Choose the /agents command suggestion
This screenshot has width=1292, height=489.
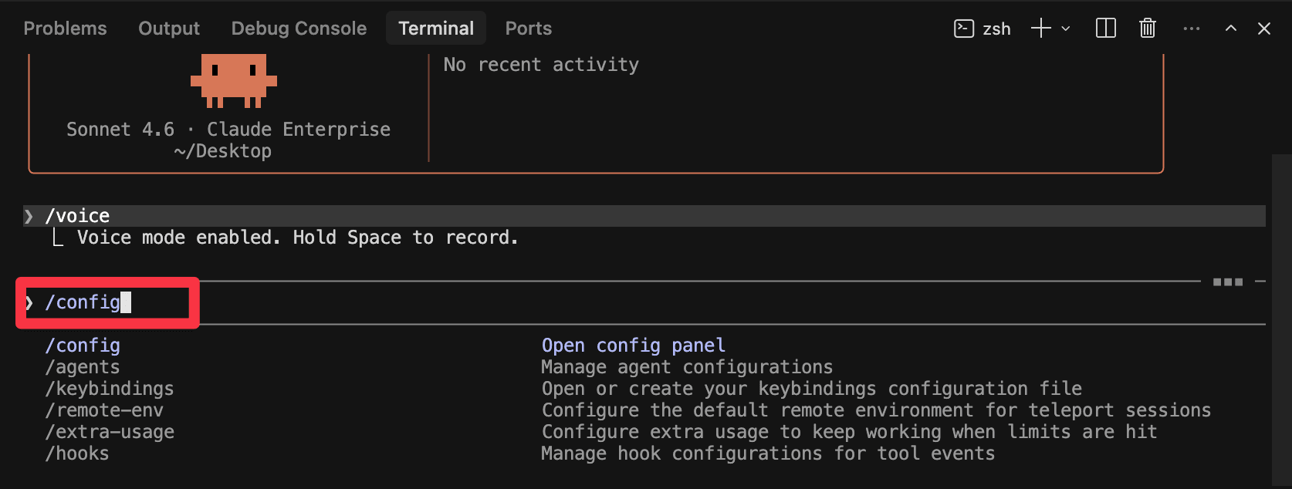(x=83, y=367)
